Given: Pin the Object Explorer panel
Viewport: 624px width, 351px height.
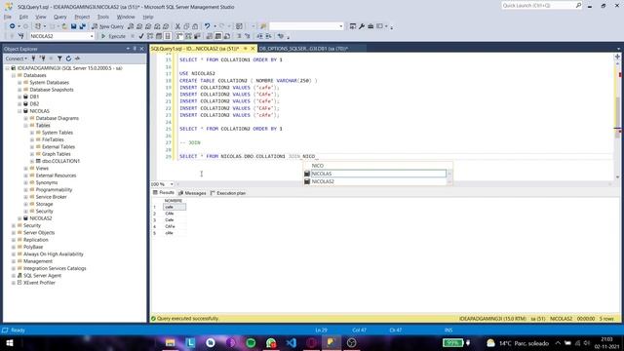Looking at the screenshot, I should tap(135, 49).
